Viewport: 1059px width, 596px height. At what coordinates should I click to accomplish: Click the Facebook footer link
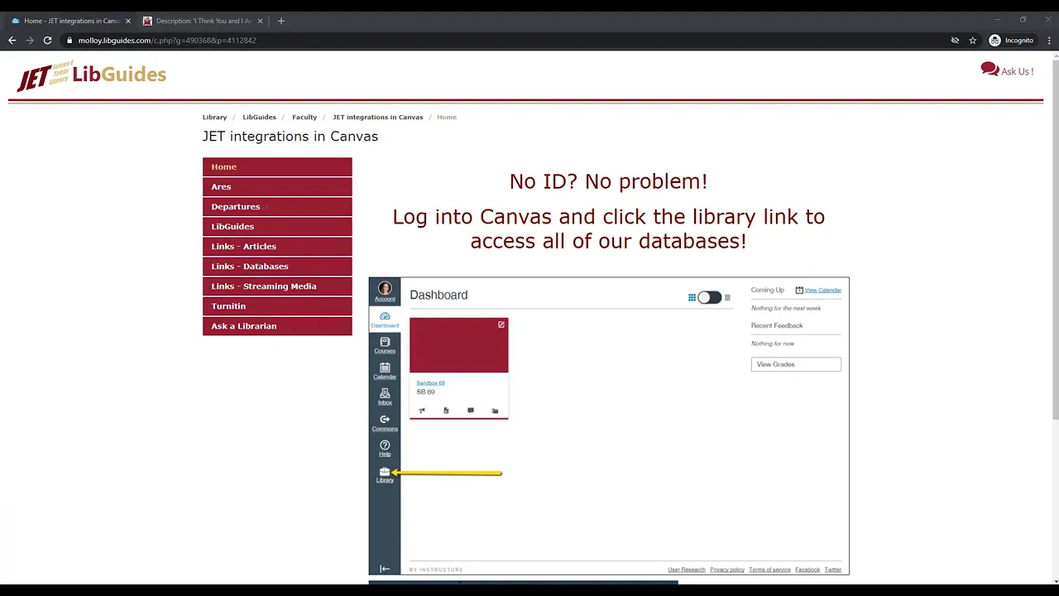point(807,570)
